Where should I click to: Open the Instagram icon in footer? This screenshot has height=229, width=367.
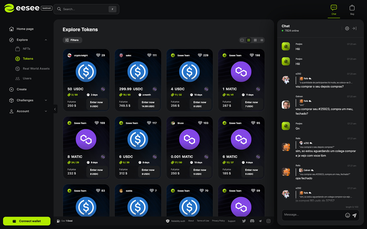point(268,221)
